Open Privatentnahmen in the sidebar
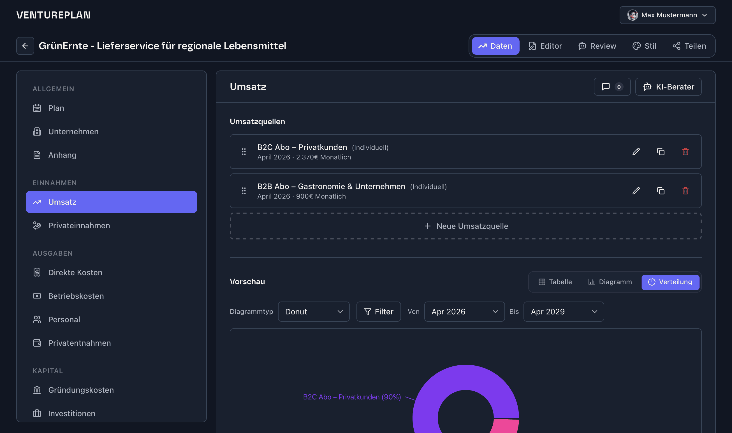The width and height of the screenshot is (732, 433). click(x=111, y=343)
